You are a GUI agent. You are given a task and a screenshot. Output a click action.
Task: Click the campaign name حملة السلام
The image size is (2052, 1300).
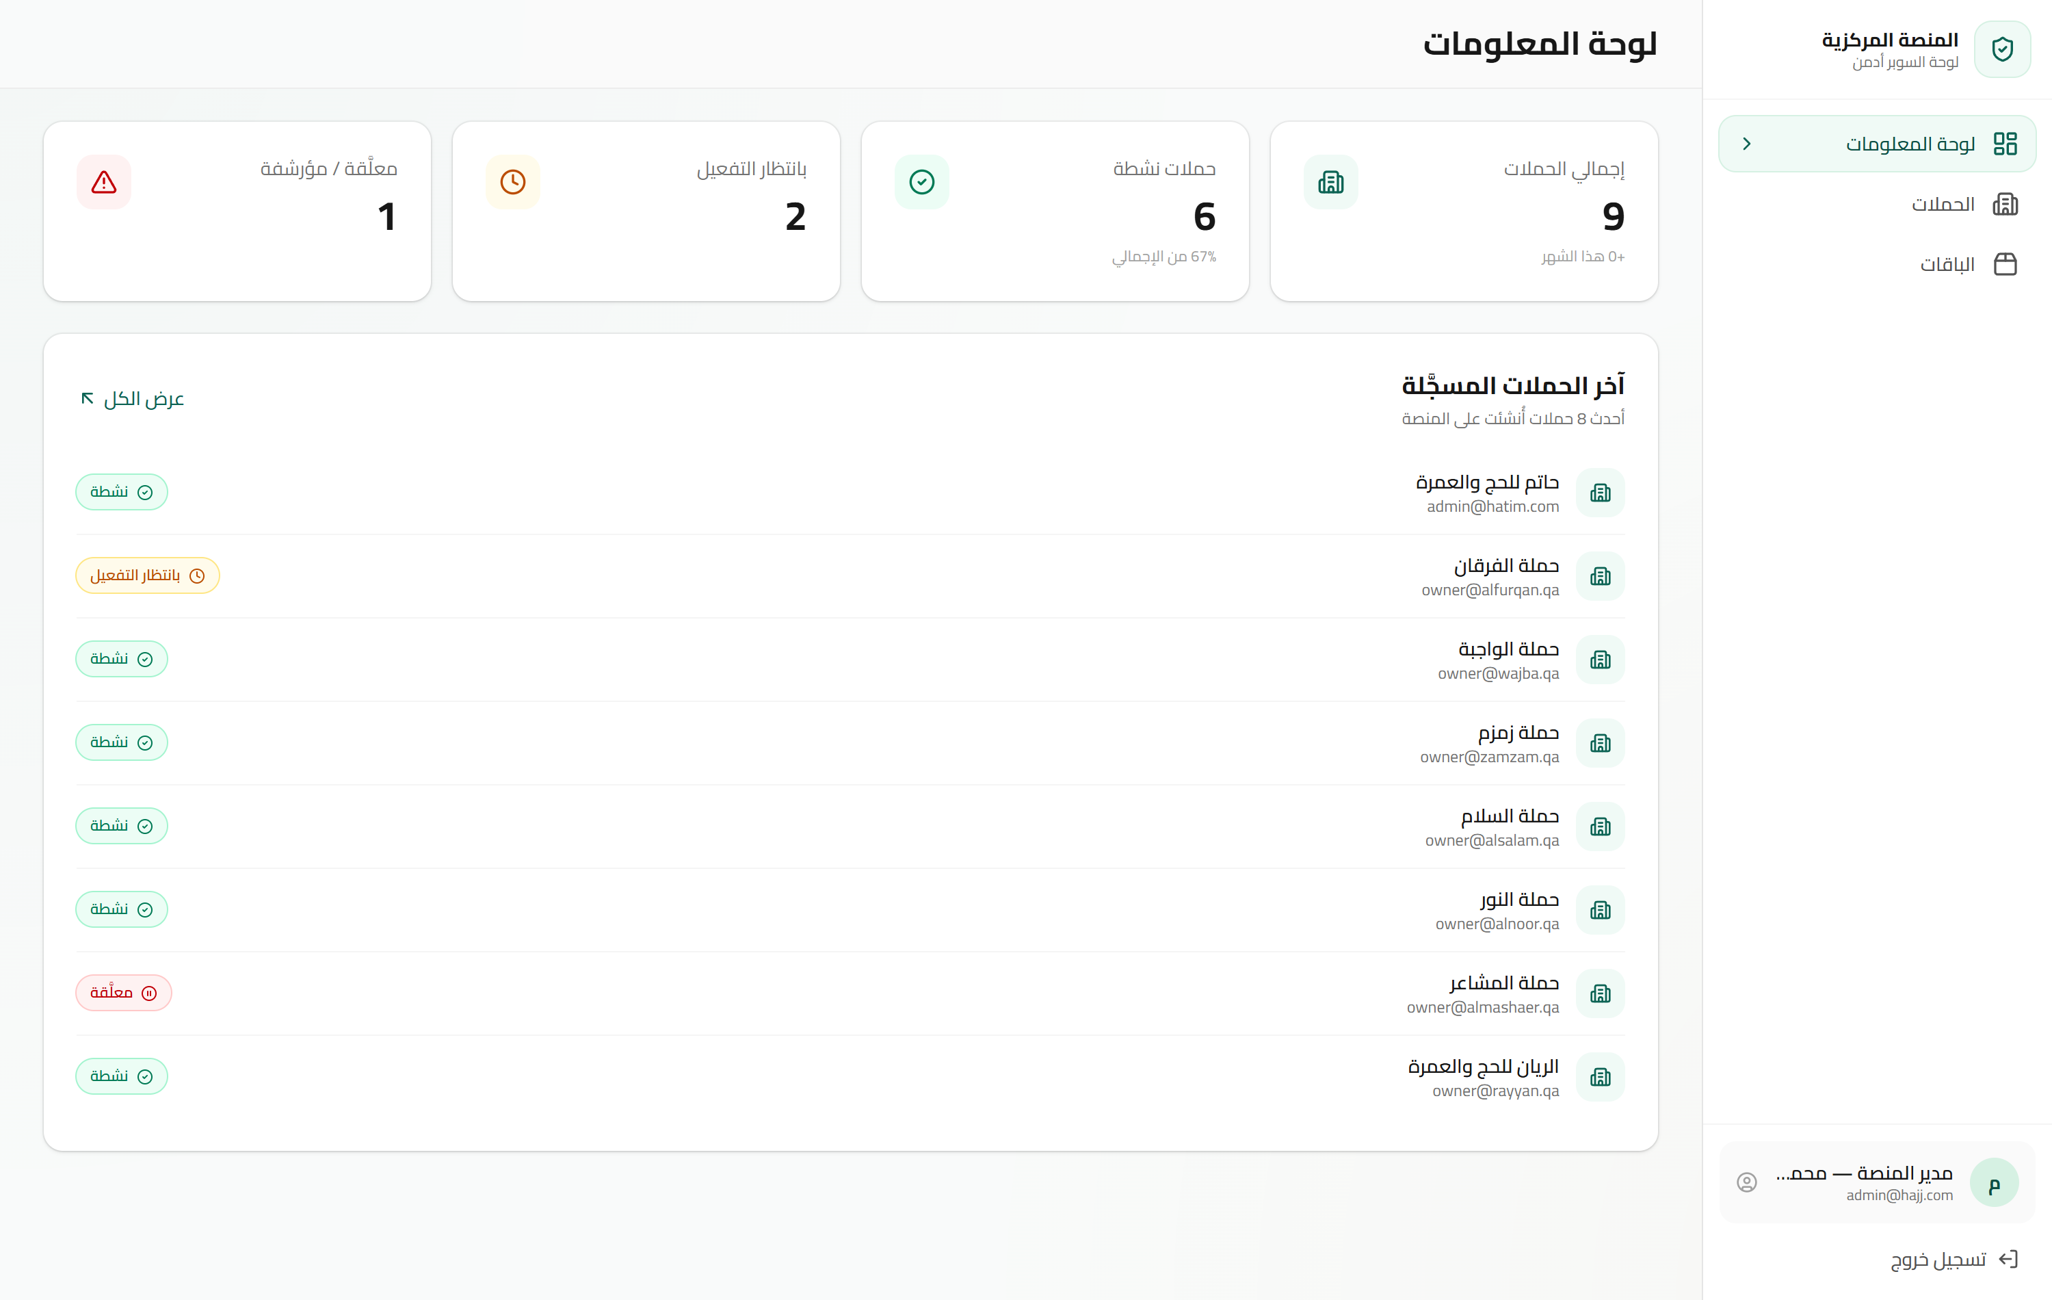click(1510, 816)
